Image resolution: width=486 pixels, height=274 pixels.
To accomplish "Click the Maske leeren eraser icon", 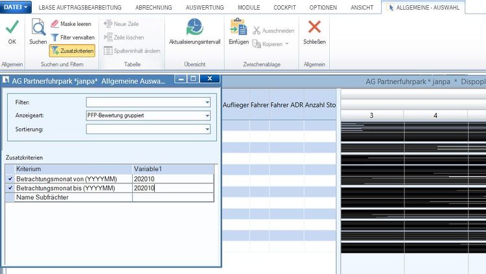I will click(54, 24).
